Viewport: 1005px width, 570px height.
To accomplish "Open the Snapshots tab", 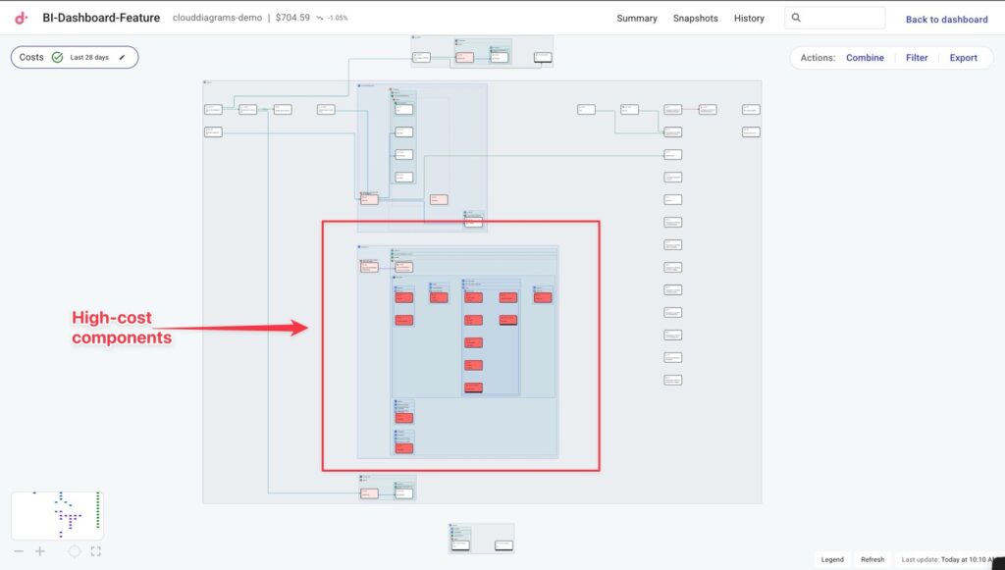I will coord(695,19).
